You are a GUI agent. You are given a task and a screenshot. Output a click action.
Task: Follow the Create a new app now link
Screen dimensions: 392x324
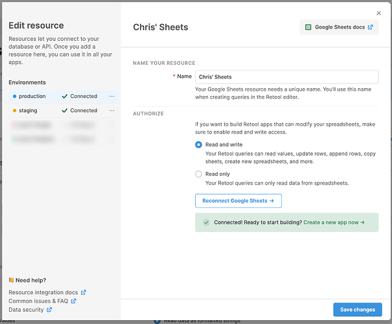334,222
